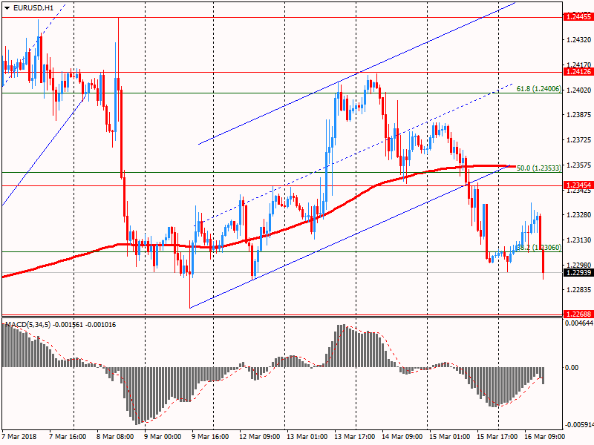Viewport: 594px width, 445px height.
Task: Select the 1.23725 price axis tick
Action: coord(579,140)
